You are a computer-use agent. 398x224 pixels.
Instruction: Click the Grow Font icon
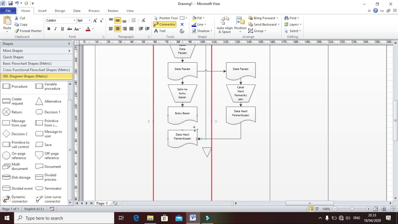[95, 21]
